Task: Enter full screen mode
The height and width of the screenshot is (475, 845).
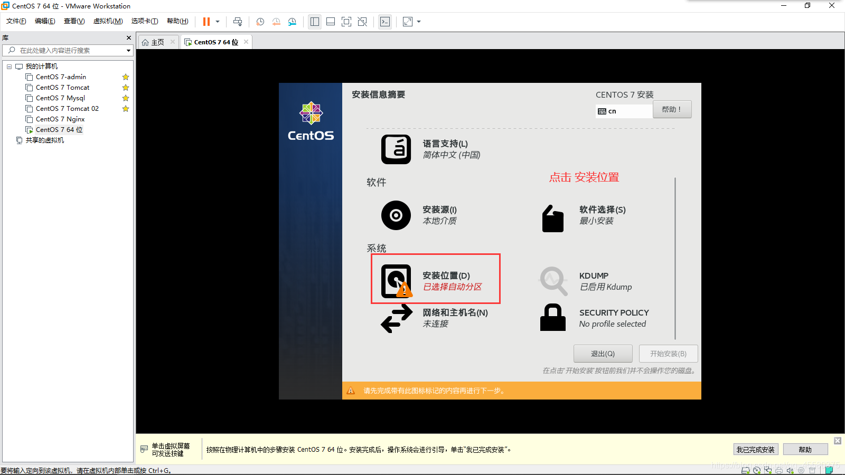Action: [346, 22]
